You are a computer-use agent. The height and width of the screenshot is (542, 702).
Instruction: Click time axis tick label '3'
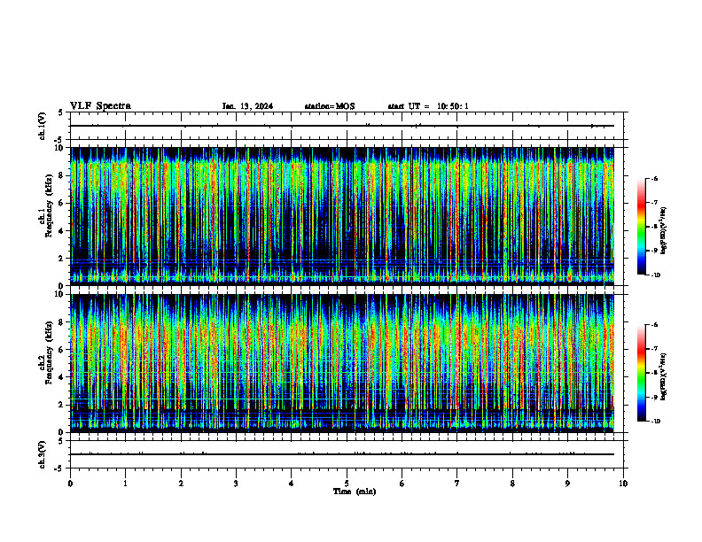236,484
